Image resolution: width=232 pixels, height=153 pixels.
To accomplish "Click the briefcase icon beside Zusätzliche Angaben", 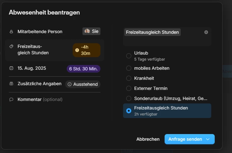I will (x=11, y=84).
